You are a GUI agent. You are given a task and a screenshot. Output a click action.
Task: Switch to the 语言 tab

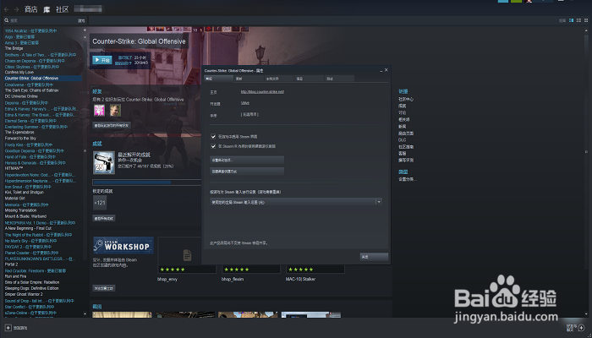click(x=310, y=79)
